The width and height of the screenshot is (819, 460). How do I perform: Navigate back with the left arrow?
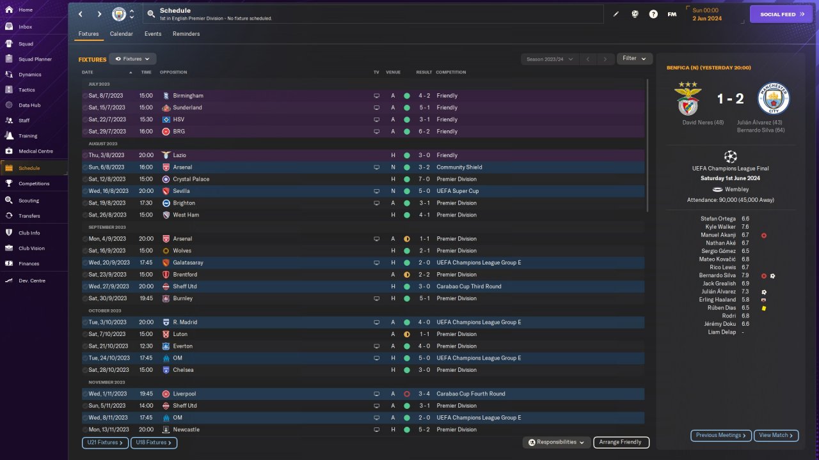(81, 14)
